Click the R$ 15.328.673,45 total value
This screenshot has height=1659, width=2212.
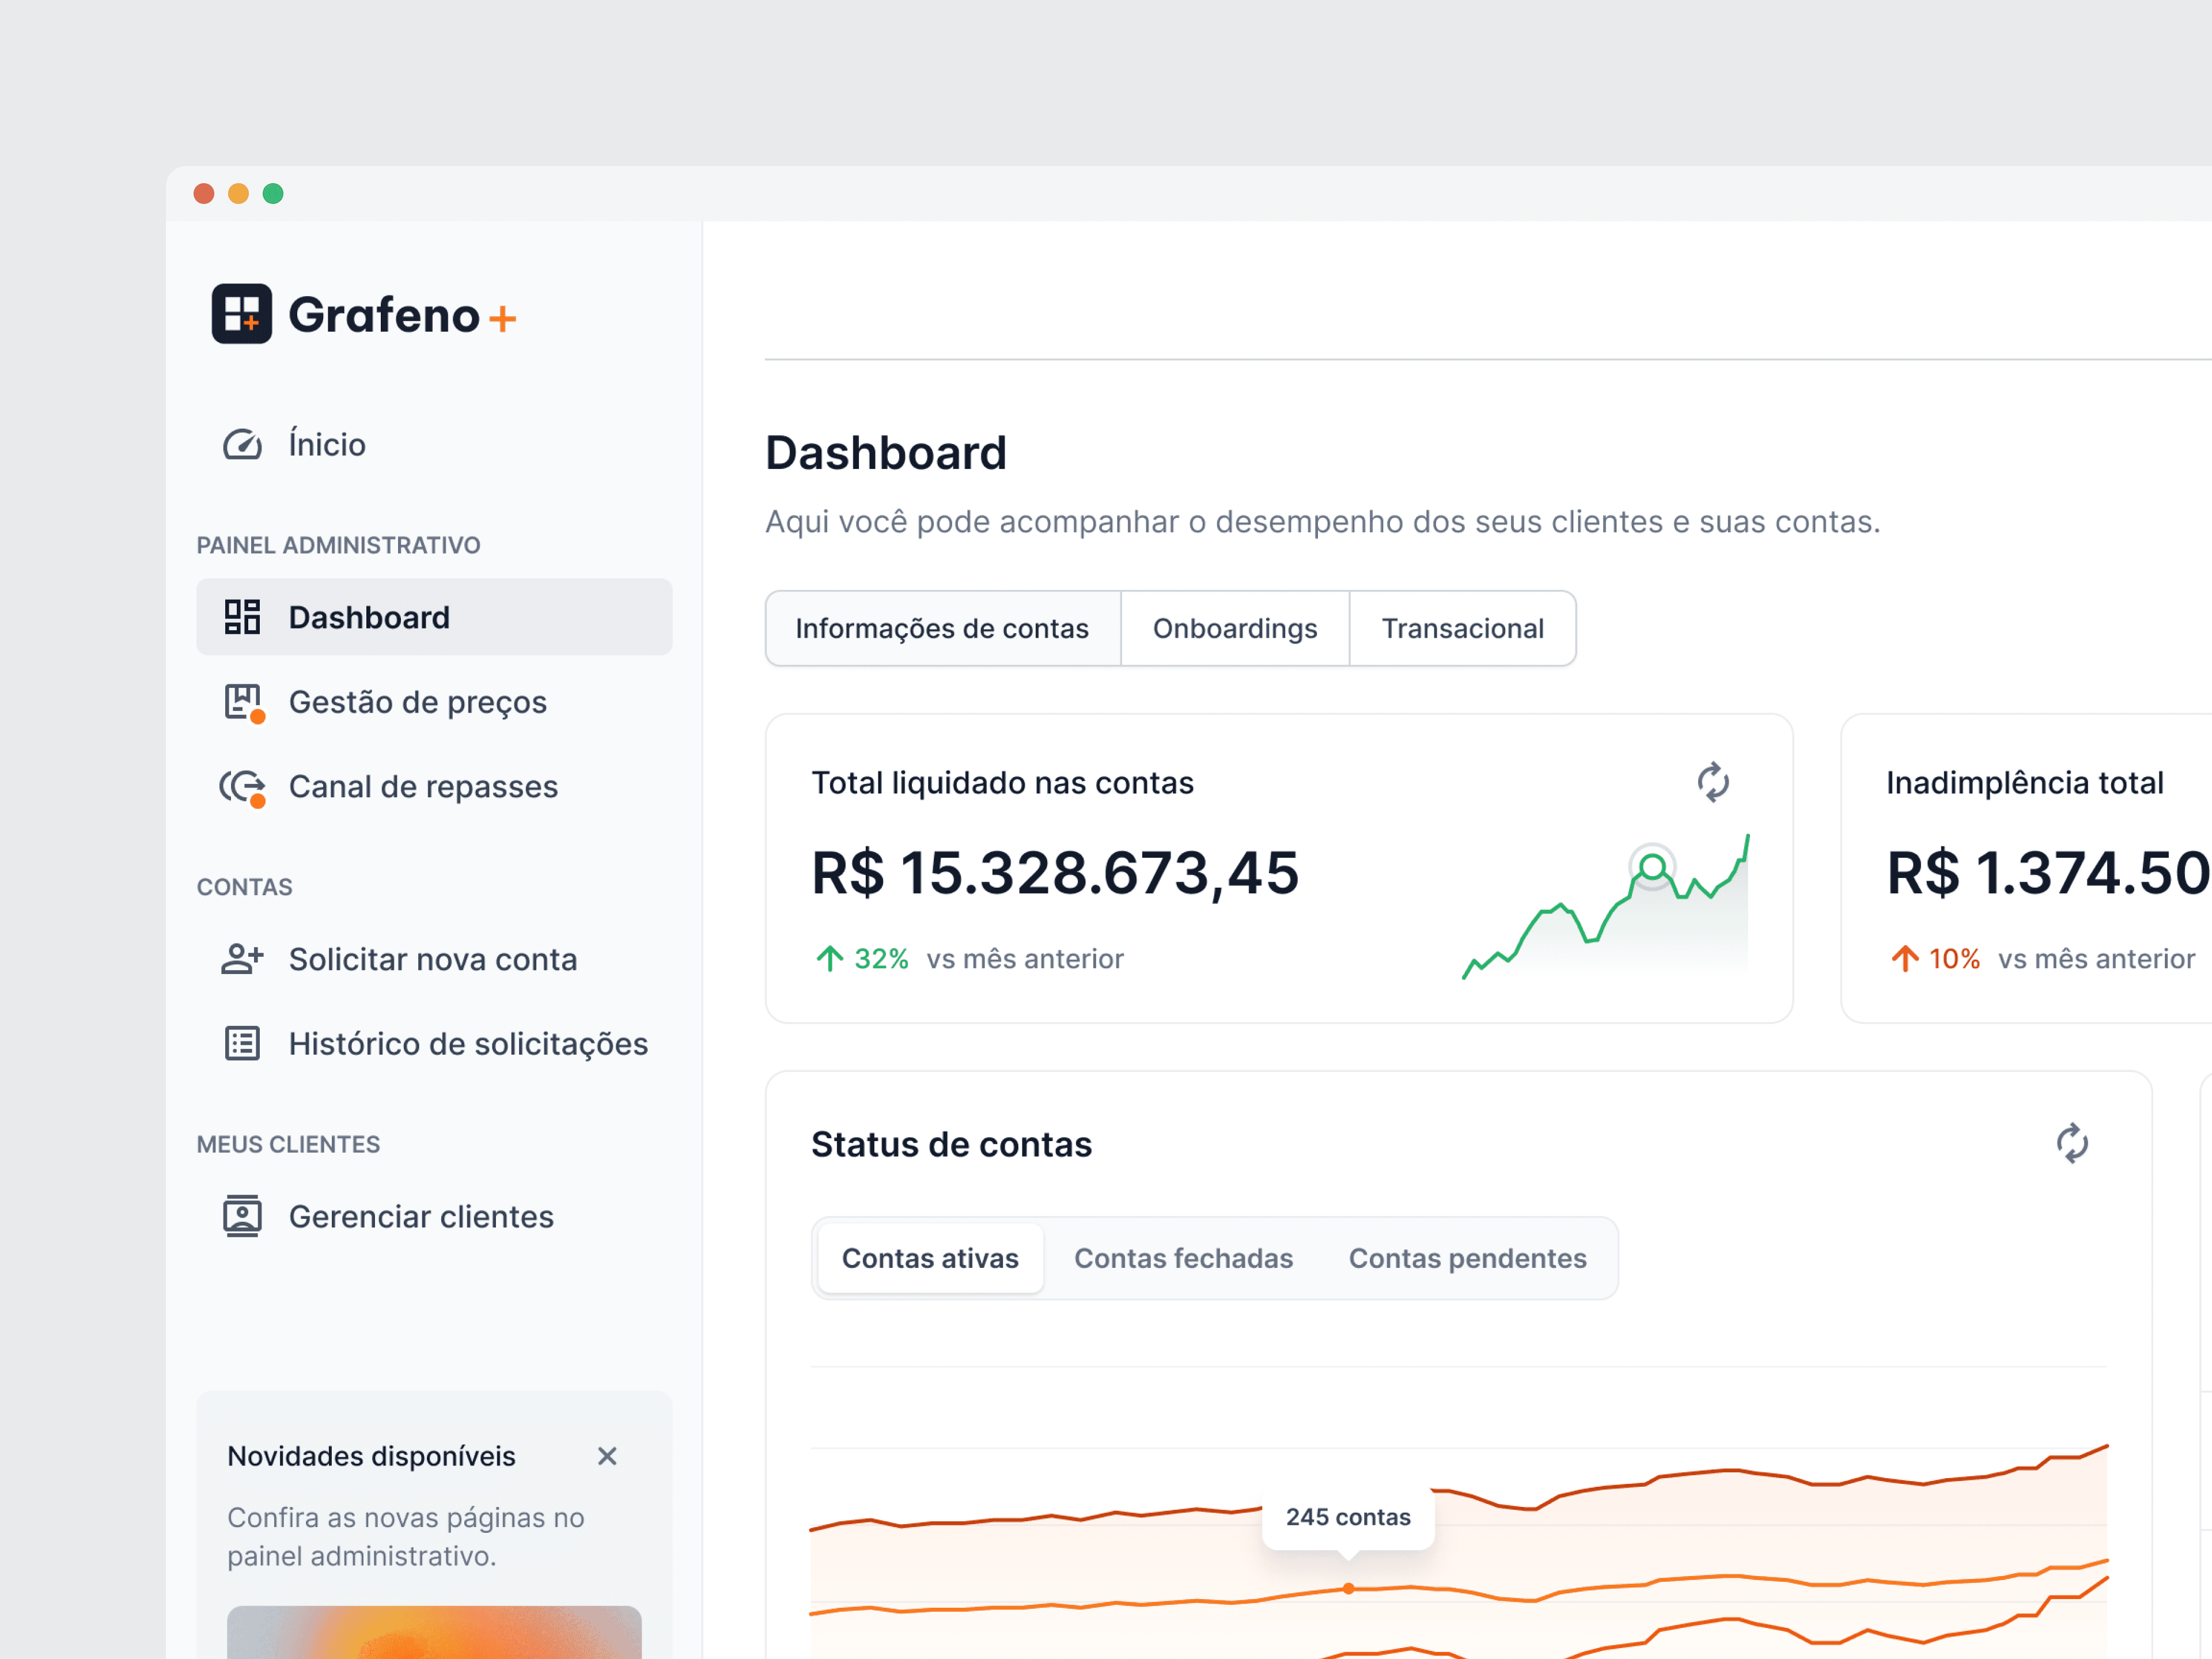[1055, 873]
